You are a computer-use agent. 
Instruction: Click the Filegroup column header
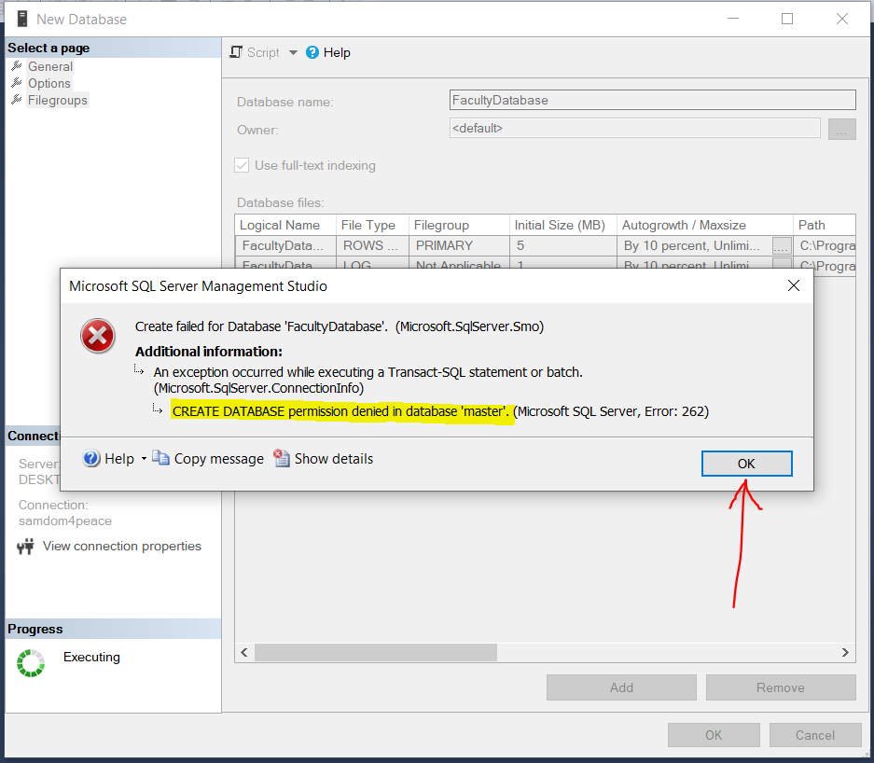(459, 225)
